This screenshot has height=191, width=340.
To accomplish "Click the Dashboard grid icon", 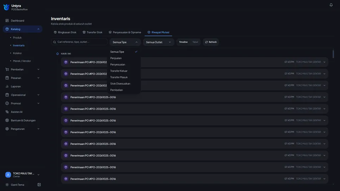I will tap(7, 21).
